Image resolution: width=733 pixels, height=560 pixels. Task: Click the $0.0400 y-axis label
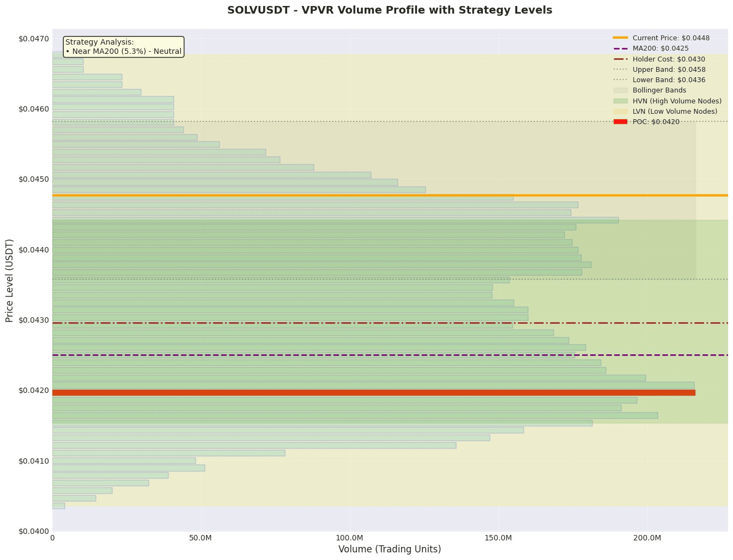[34, 531]
